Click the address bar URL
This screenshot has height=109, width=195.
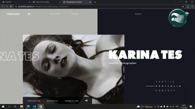tap(43, 7)
